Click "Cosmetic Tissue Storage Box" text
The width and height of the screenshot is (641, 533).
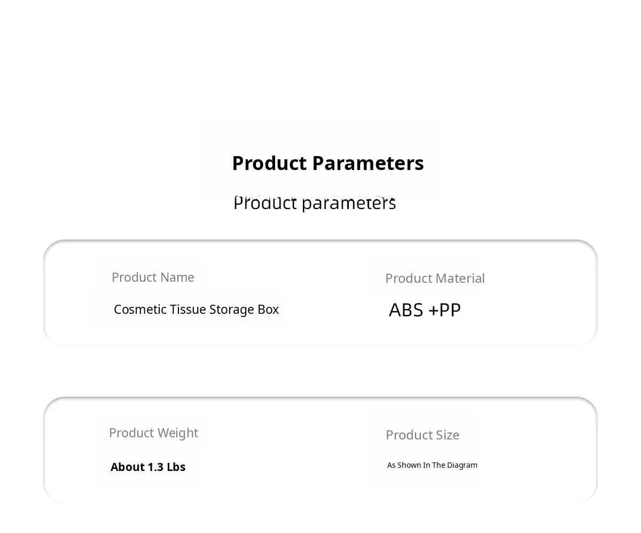pyautogui.click(x=196, y=310)
